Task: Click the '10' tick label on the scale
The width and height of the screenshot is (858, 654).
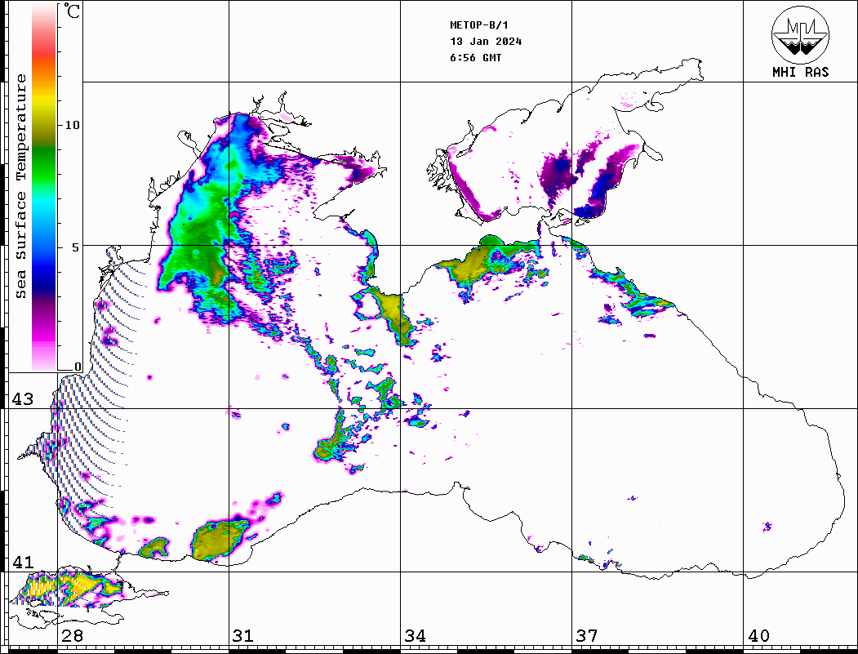Action: pyautogui.click(x=72, y=125)
